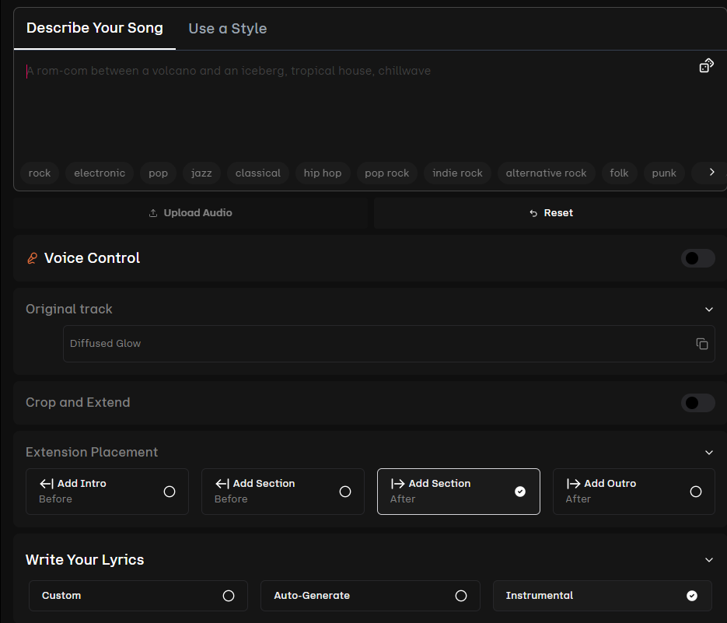727x623 pixels.
Task: Select Add Intro Before option
Action: (x=107, y=492)
